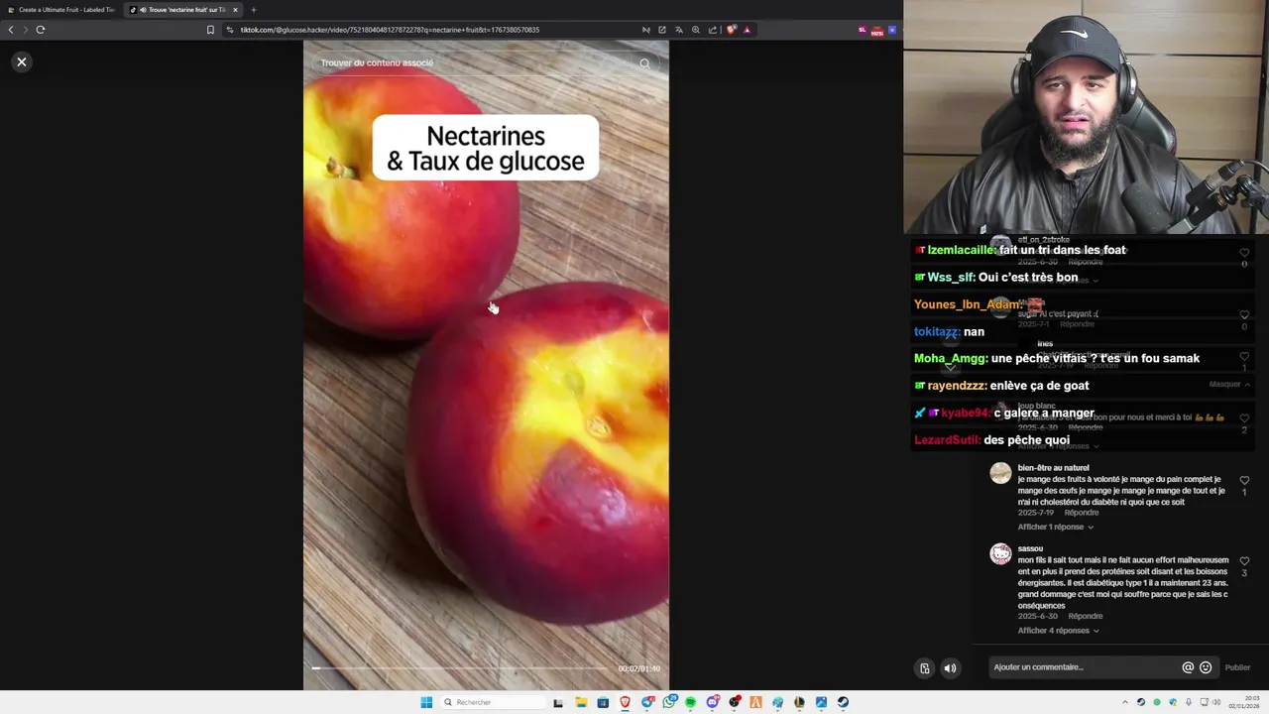Open Windows Start menu
The width and height of the screenshot is (1269, 714).
426,702
